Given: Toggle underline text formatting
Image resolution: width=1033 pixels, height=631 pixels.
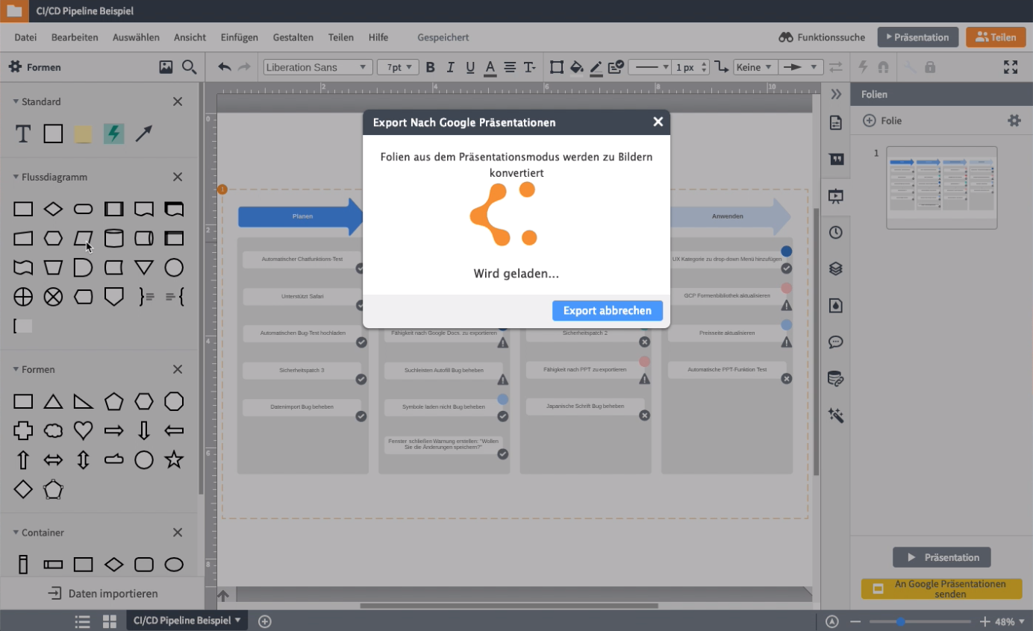Looking at the screenshot, I should tap(470, 67).
